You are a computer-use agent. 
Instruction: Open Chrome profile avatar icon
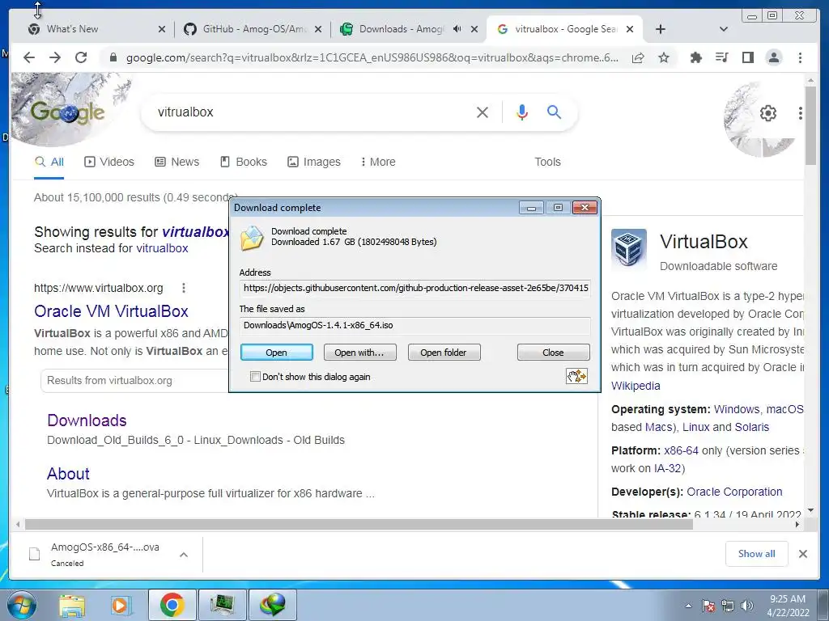[x=773, y=57]
